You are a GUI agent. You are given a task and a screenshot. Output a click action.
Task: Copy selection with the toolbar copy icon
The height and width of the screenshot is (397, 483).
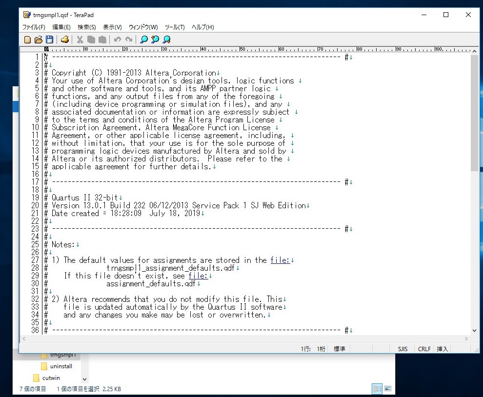[x=91, y=40]
